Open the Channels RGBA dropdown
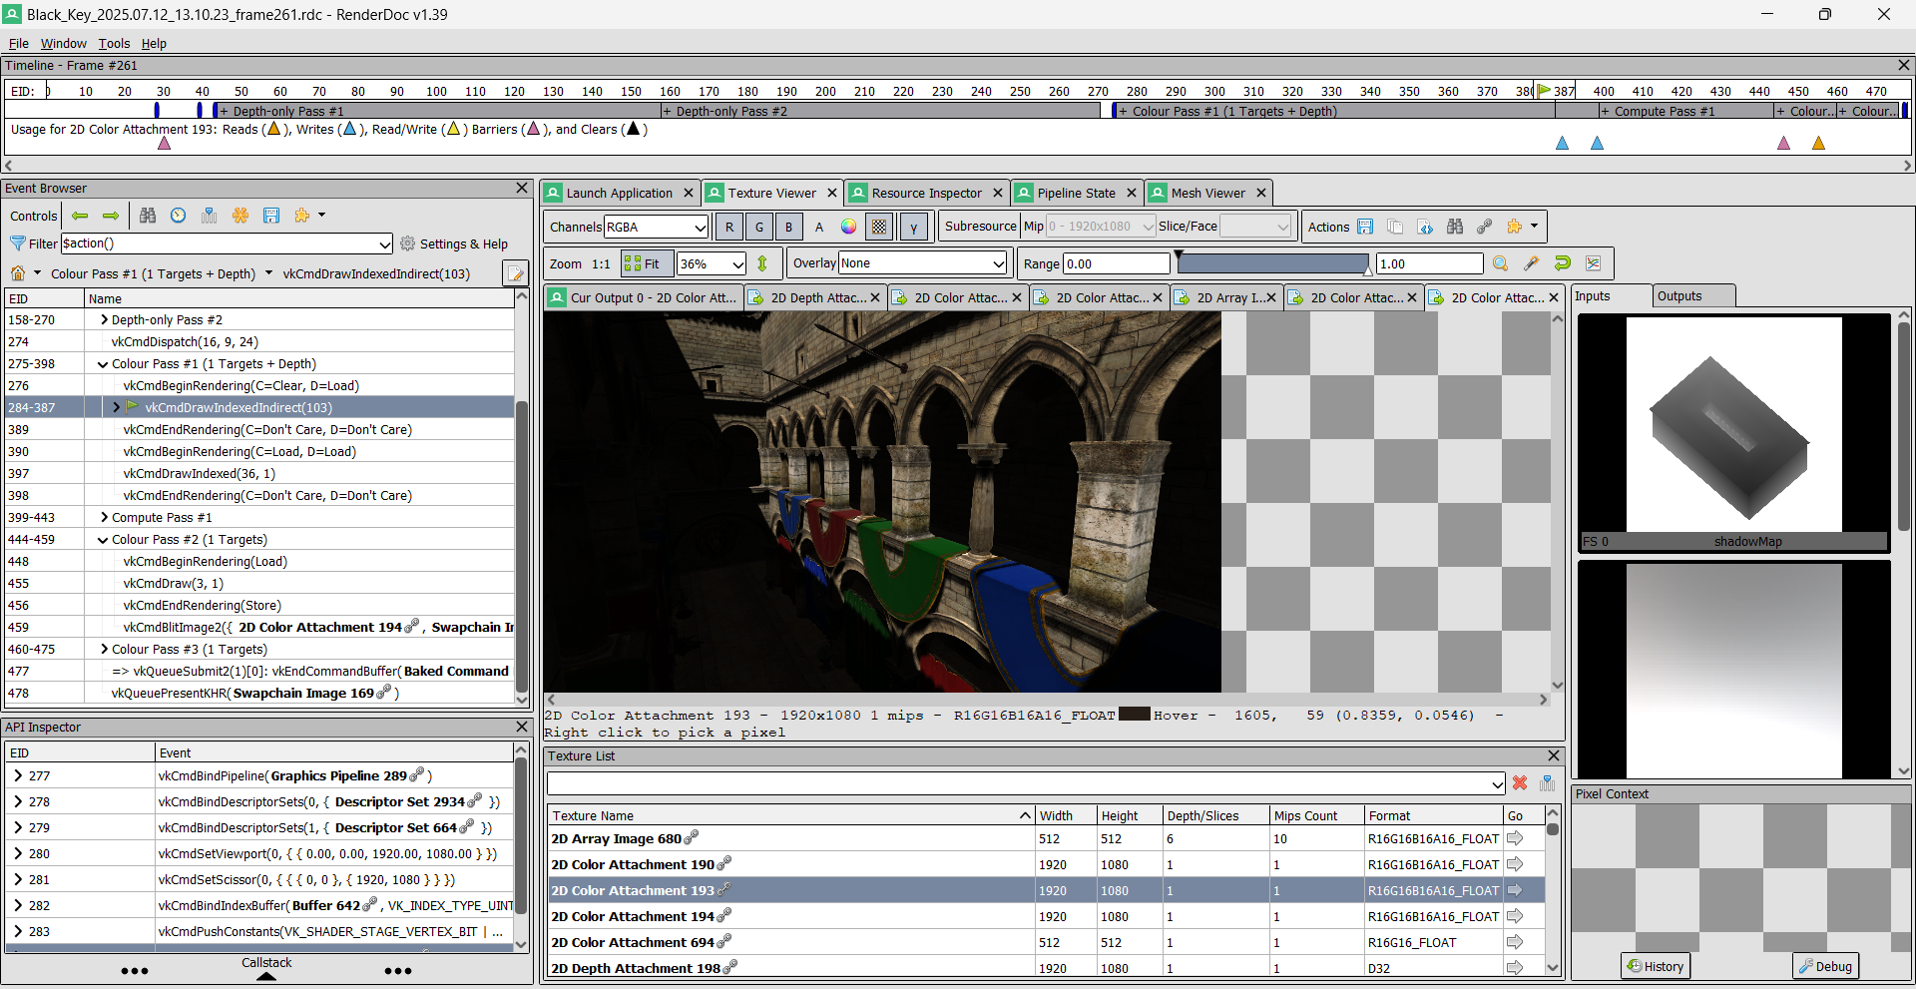The height and width of the screenshot is (989, 1916). 656,227
